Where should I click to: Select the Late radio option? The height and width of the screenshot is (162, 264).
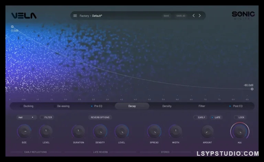(216, 117)
